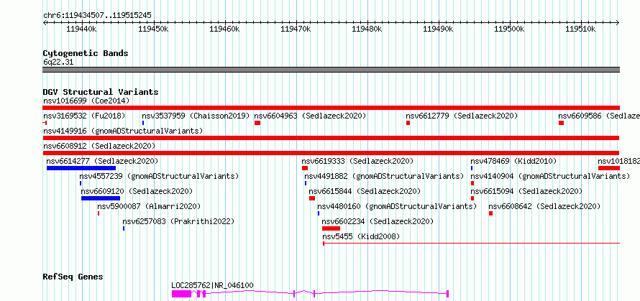The image size is (640, 301).
Task: Click the 119460k scale label
Action: (x=224, y=29)
